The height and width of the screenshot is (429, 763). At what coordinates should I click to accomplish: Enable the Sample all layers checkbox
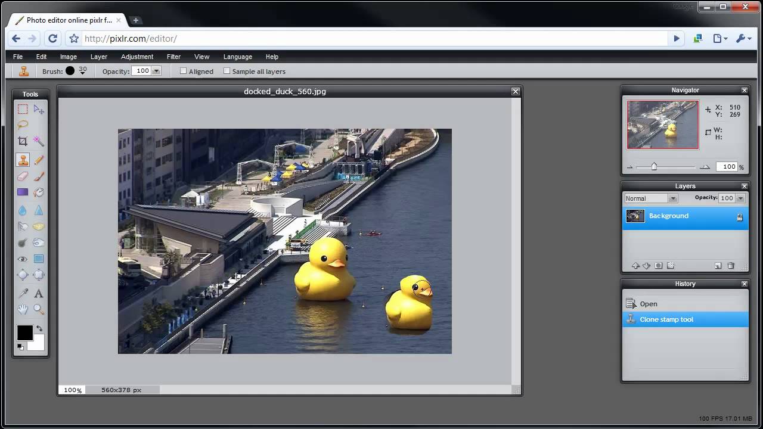(227, 71)
